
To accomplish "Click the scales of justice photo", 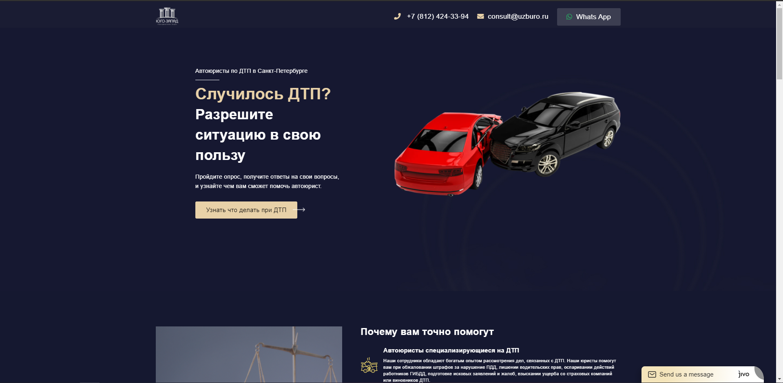I will (x=249, y=354).
